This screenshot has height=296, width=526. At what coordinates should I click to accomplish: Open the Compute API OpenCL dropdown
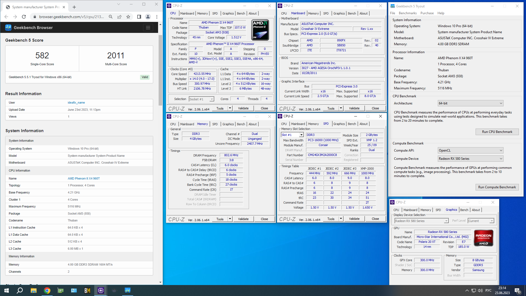(470, 150)
